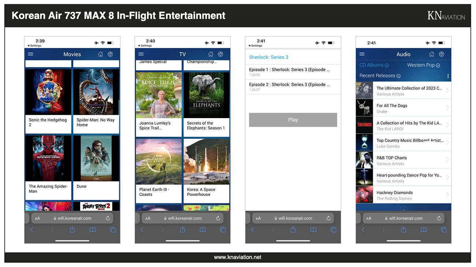
Task: Expand the Western Pop dropdown
Action: tap(423, 65)
